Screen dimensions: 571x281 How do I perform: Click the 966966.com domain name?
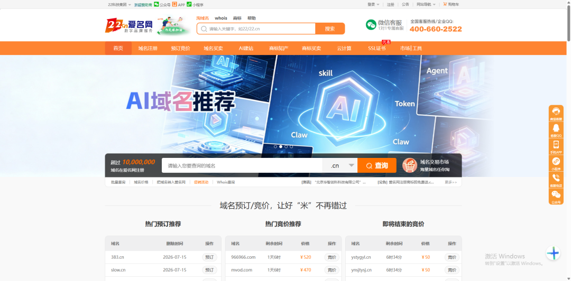243,257
